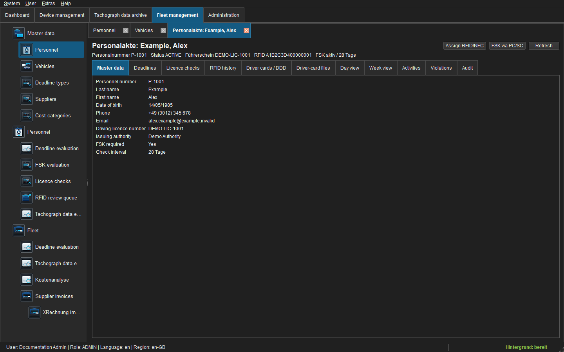Image resolution: width=564 pixels, height=352 pixels.
Task: Open the Violations tab
Action: 441,68
